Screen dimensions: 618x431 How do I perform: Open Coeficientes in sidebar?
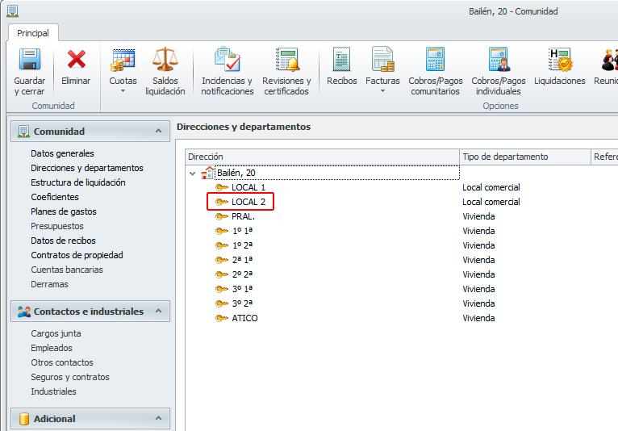point(55,197)
